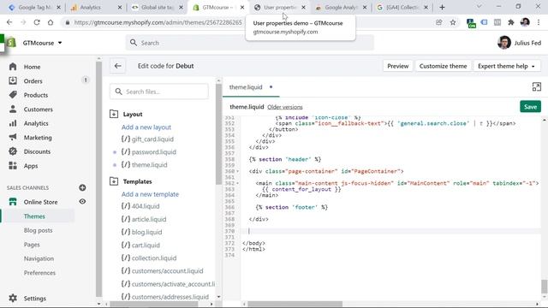Click the Apps grid icon
The width and height of the screenshot is (548, 308).
click(13, 165)
